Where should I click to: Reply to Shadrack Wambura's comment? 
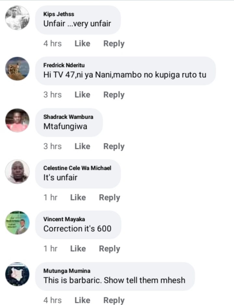(114, 146)
